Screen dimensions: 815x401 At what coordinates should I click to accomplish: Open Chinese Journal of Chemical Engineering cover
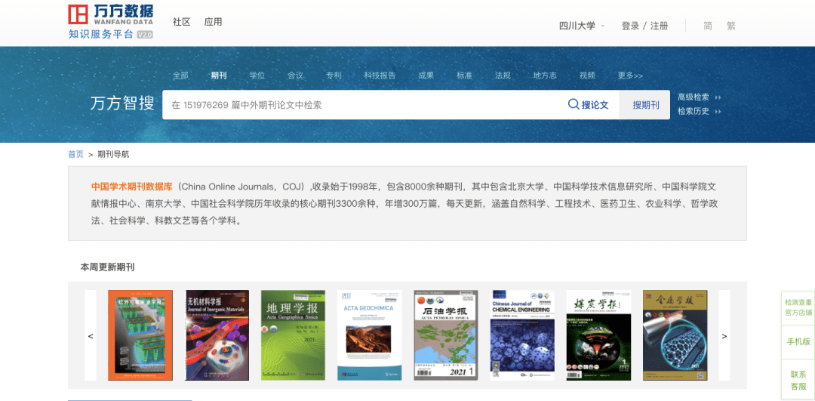pyautogui.click(x=522, y=335)
